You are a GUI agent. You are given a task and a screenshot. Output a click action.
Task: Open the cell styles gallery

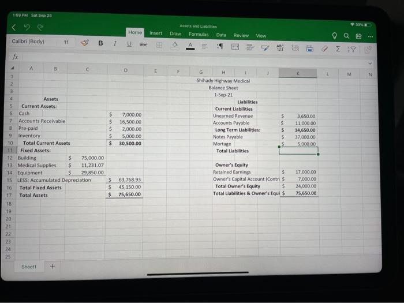[x=265, y=47]
